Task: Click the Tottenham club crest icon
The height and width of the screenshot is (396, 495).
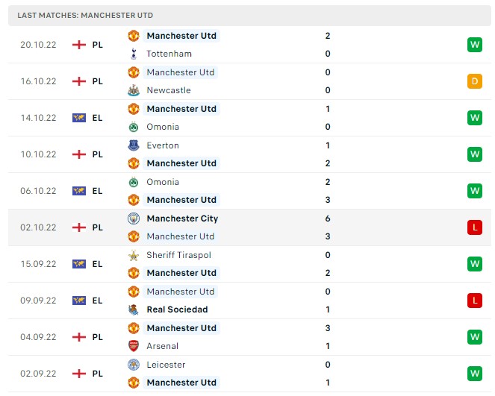Action: coord(134,54)
